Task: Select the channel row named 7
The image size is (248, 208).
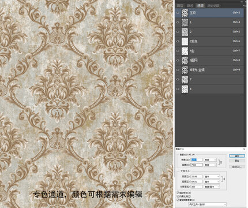Action: point(209,79)
